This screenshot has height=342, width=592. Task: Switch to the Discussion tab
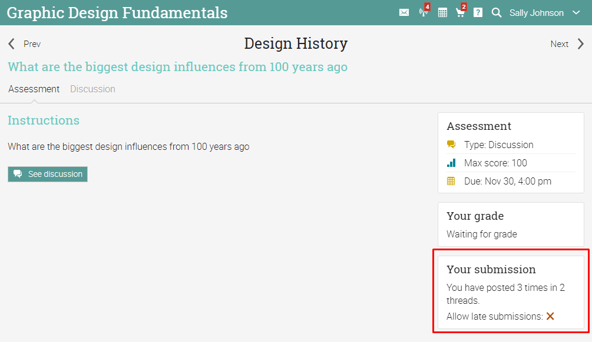pyautogui.click(x=92, y=89)
